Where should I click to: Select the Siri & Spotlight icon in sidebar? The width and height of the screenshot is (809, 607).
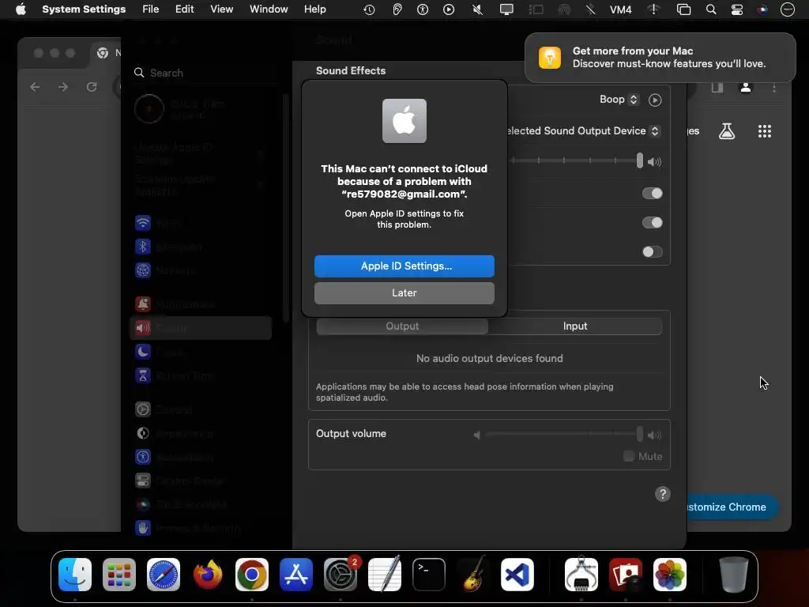143,503
